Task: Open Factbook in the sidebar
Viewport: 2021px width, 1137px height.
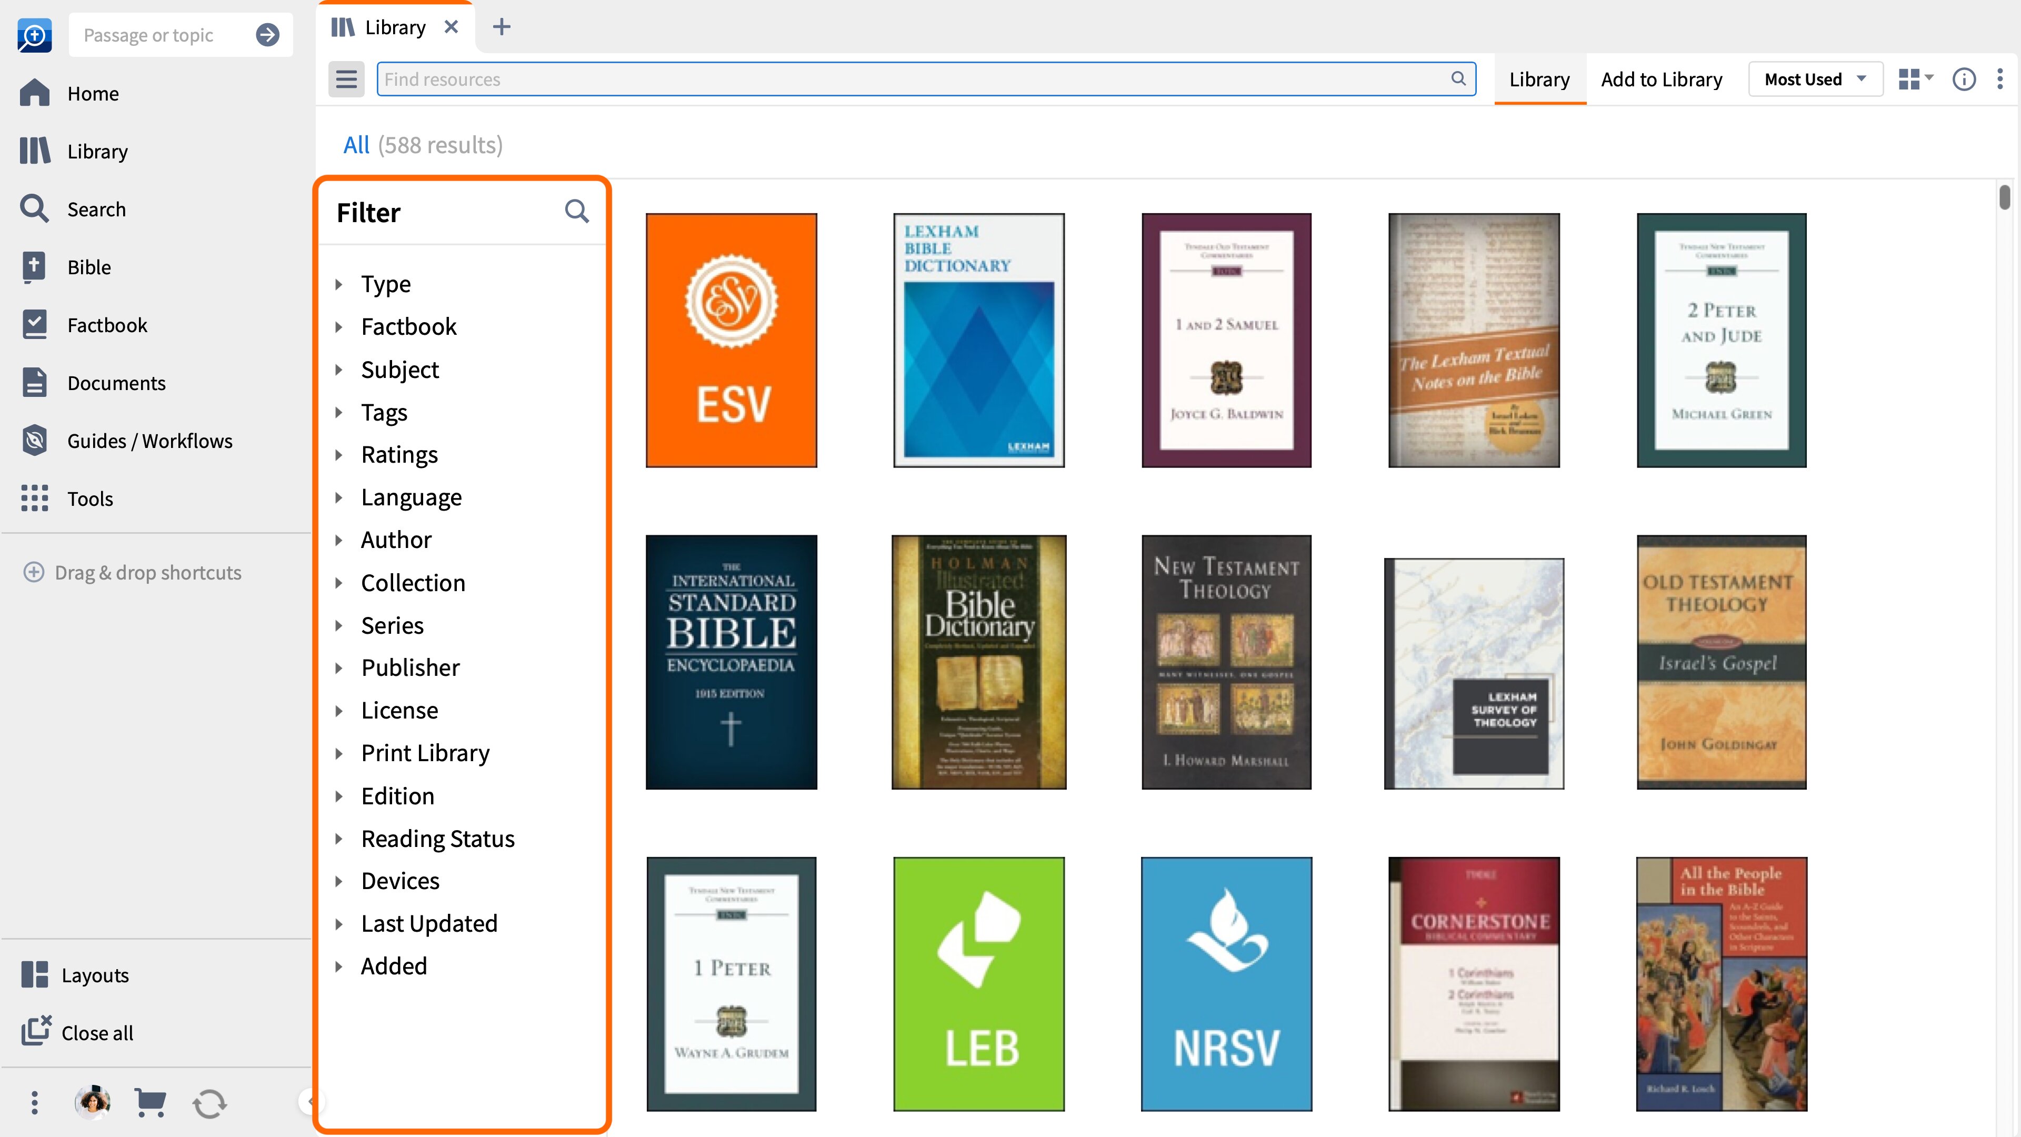Action: [x=84, y=325]
